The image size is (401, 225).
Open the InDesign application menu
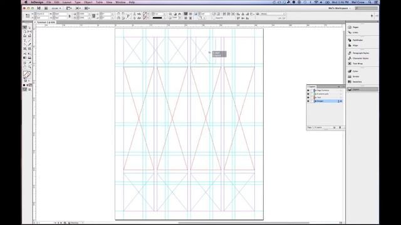point(37,2)
